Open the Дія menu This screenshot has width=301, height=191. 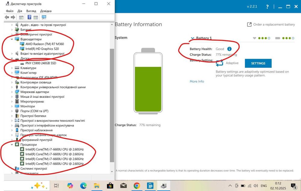(20, 11)
